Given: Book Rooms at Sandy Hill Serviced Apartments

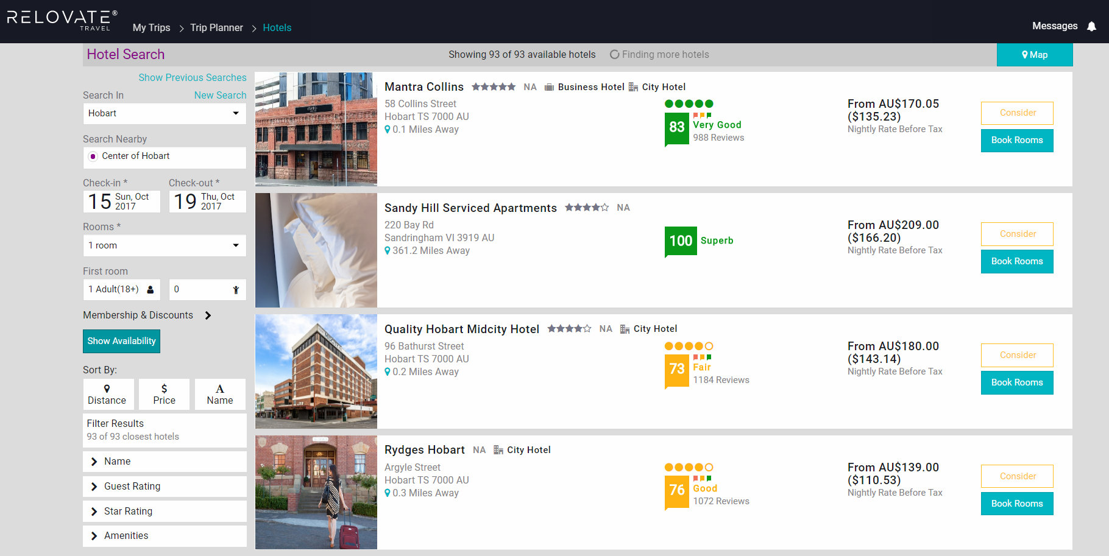Looking at the screenshot, I should 1017,262.
